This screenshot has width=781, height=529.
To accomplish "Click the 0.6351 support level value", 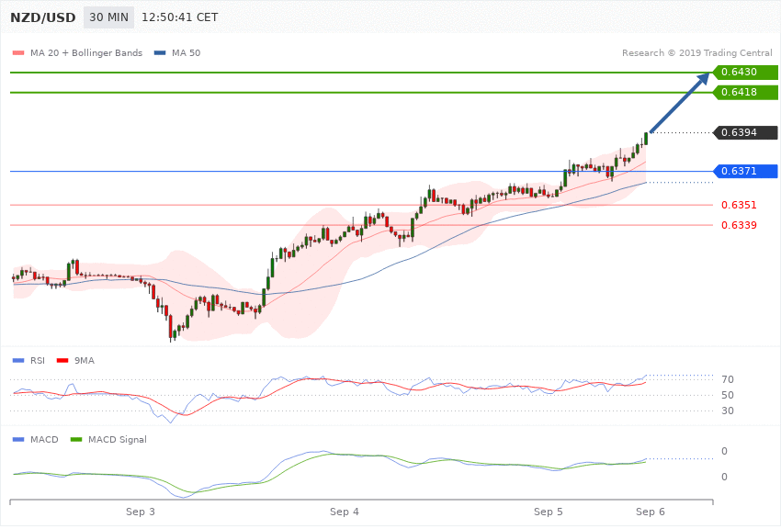I will pyautogui.click(x=739, y=205).
